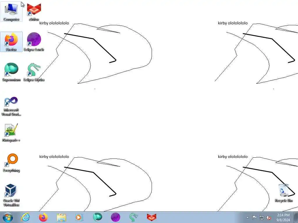This screenshot has width=298, height=223.
Task: Click the muted volume tray icon
Action: click(x=269, y=217)
